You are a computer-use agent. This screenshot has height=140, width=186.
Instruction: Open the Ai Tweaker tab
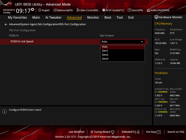click(53, 18)
